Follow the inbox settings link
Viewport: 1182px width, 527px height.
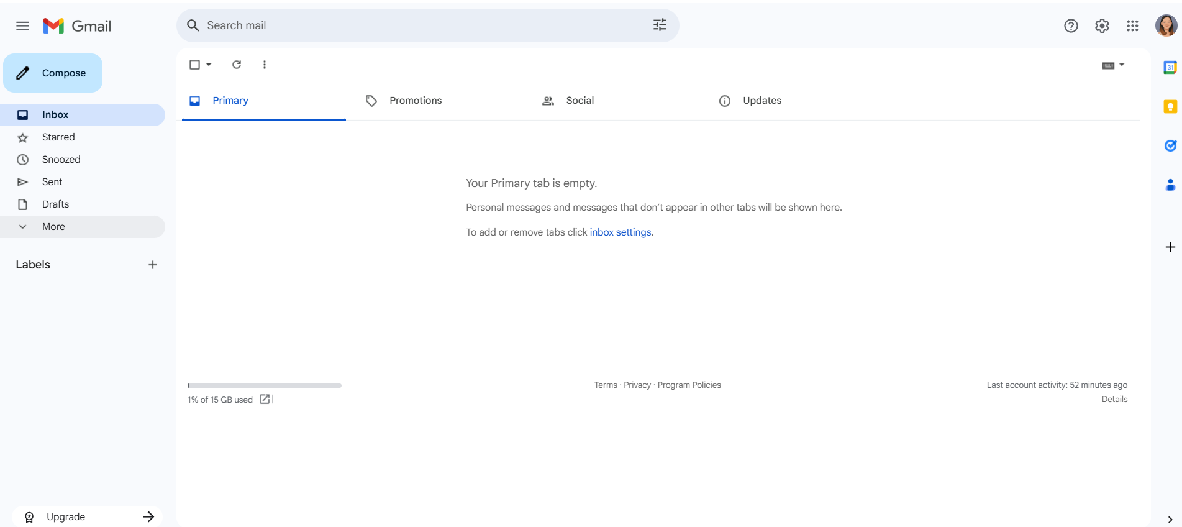[x=620, y=232]
